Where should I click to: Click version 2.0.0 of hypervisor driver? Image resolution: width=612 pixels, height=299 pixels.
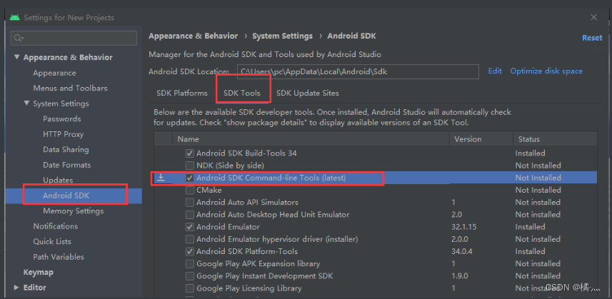tap(460, 239)
